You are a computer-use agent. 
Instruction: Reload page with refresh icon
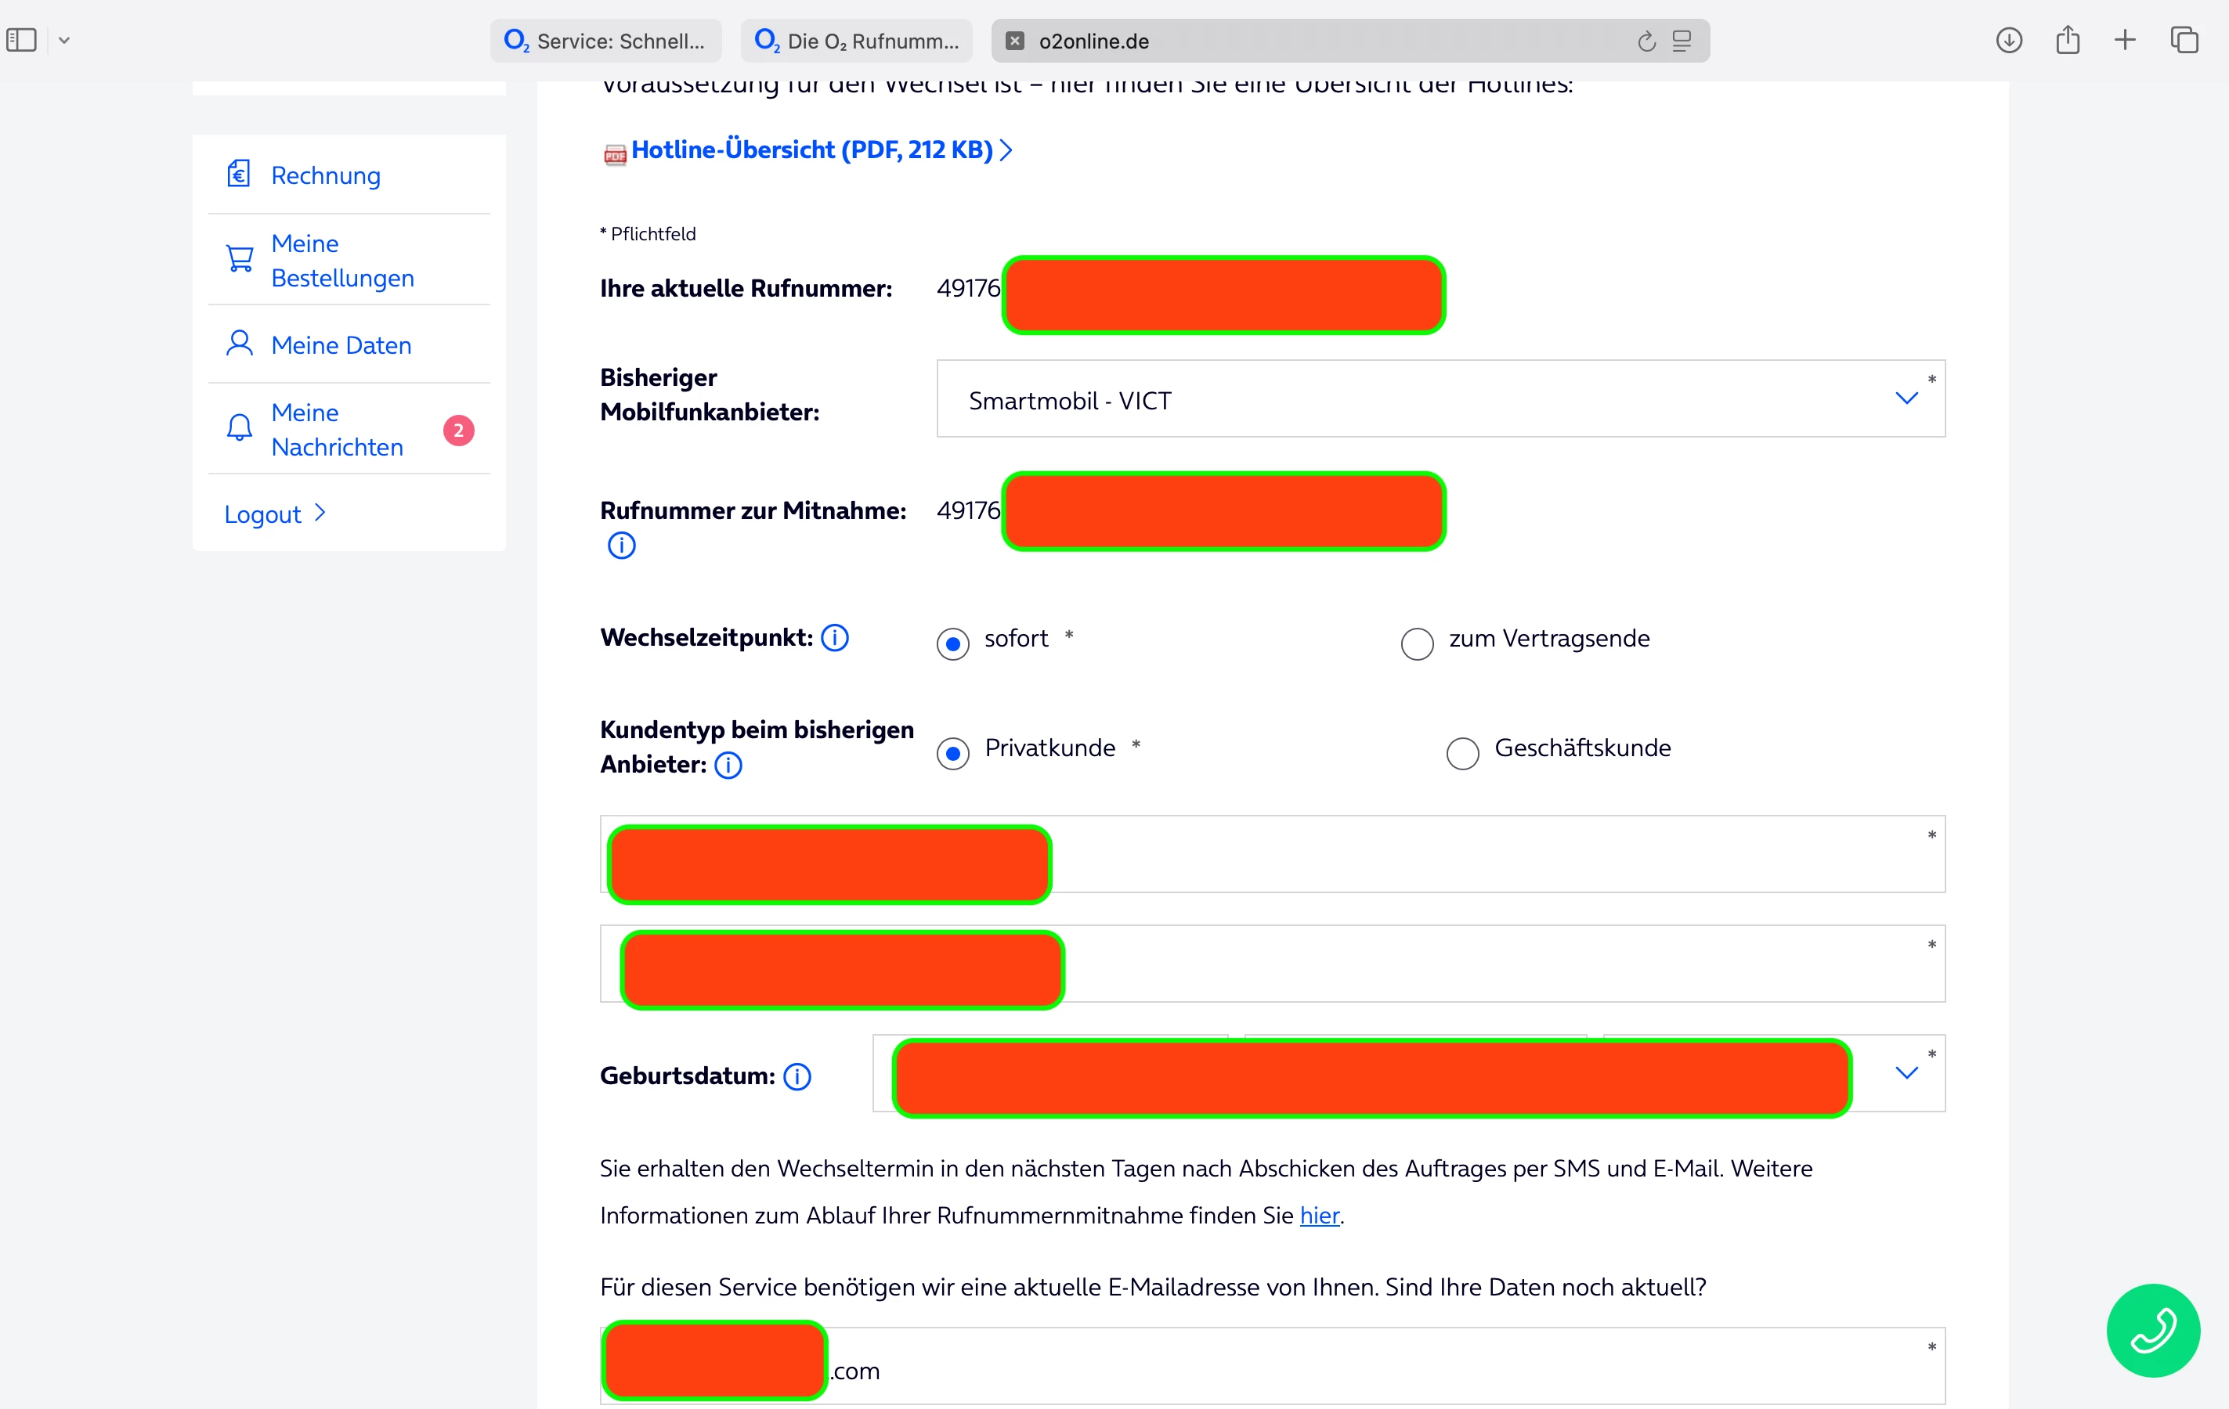click(1646, 41)
